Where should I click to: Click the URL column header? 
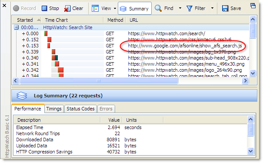[187, 20]
